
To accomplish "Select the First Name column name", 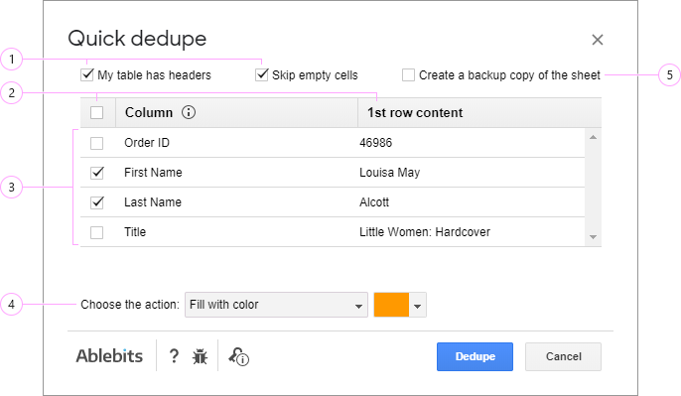I will 153,173.
